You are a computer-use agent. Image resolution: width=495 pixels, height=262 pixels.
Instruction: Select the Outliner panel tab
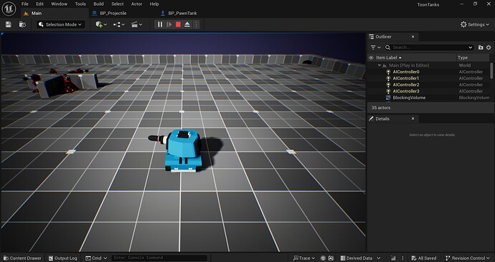383,37
